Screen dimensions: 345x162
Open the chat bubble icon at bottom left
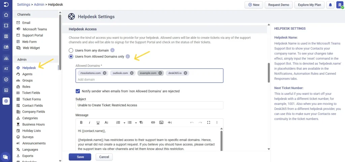point(6,157)
